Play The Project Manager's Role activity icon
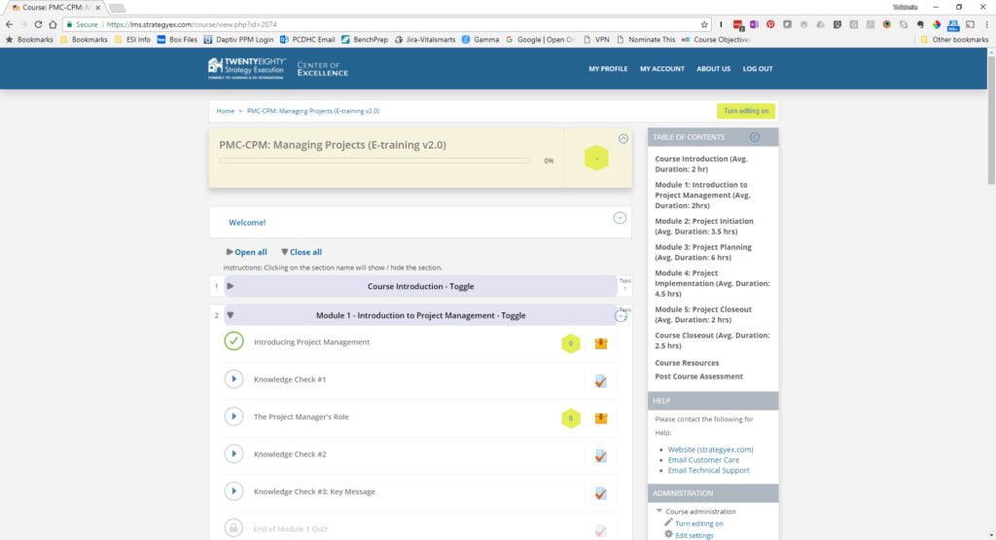The width and height of the screenshot is (996, 540). pyautogui.click(x=233, y=416)
